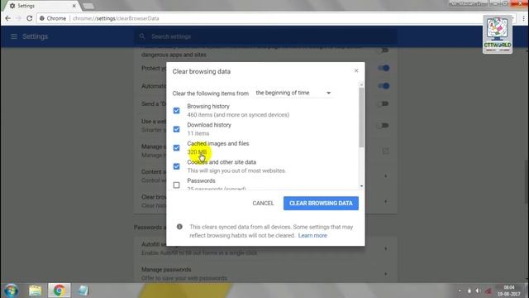Viewport: 529px width, 298px height.
Task: Click Chrome icon in taskbar
Action: coord(59,291)
